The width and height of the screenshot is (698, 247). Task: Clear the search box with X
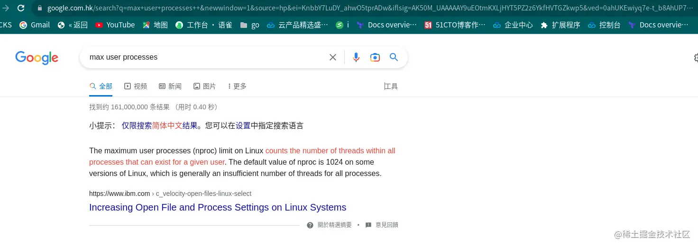333,57
